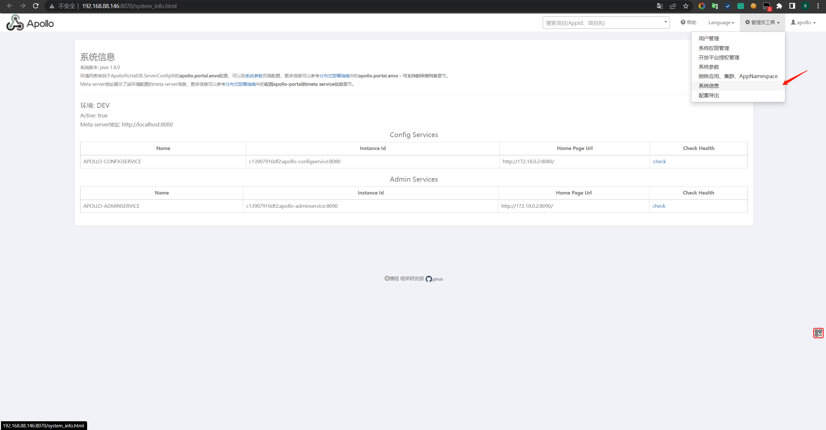This screenshot has height=430, width=826.
Task: Toggle the browser side panel icon
Action: [x=792, y=6]
